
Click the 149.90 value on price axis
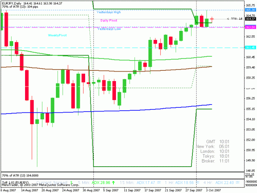pos(250,160)
